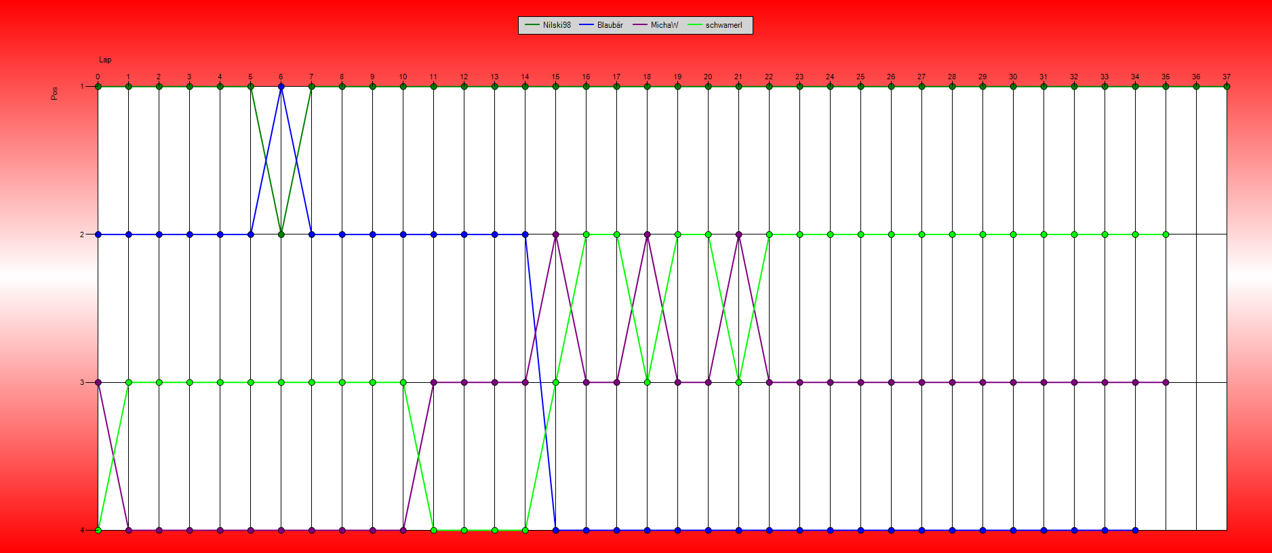Click MichaW's purple point at lap 15, position 2
The width and height of the screenshot is (1272, 553).
tap(556, 234)
